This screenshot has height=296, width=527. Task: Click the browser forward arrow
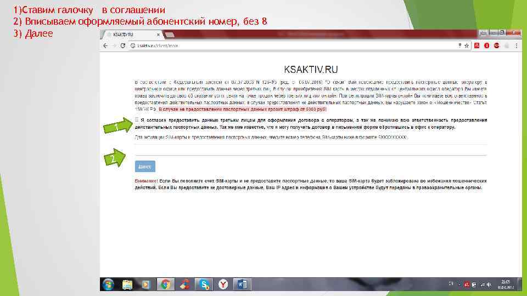click(114, 45)
